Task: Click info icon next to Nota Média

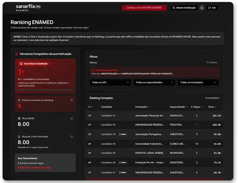Action: click(72, 119)
